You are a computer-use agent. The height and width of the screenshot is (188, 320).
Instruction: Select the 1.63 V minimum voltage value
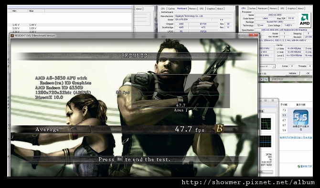[16, 28]
